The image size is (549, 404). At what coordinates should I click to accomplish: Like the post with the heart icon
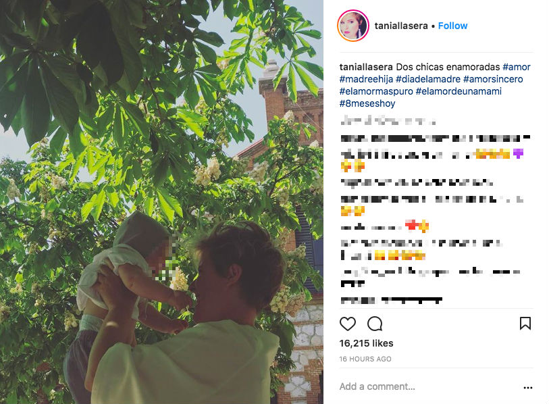coord(347,324)
